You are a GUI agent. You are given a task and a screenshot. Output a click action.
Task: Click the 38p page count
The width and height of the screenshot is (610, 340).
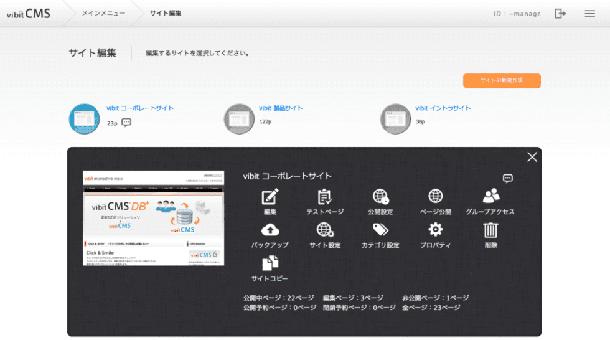click(x=420, y=122)
